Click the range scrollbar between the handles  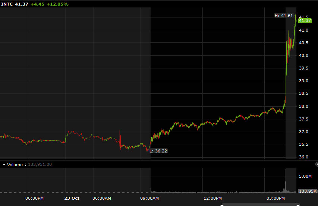click(260, 205)
